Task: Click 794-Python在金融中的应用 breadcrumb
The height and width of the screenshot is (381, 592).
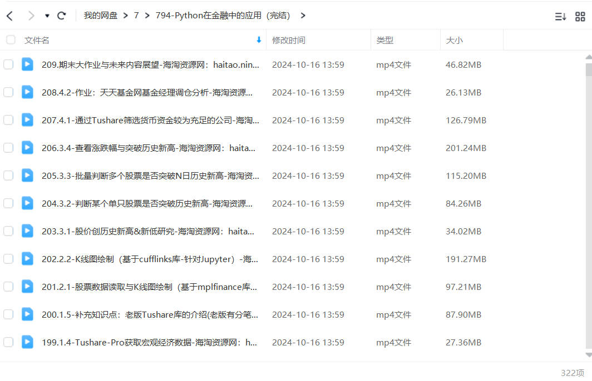Action: click(x=223, y=16)
